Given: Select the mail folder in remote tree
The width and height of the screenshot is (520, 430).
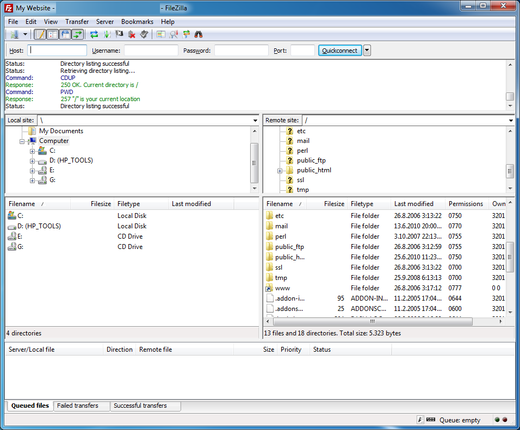Looking at the screenshot, I should [x=303, y=141].
